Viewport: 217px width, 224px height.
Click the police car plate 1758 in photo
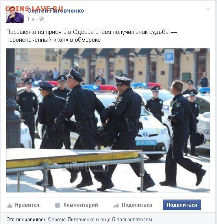[146, 143]
